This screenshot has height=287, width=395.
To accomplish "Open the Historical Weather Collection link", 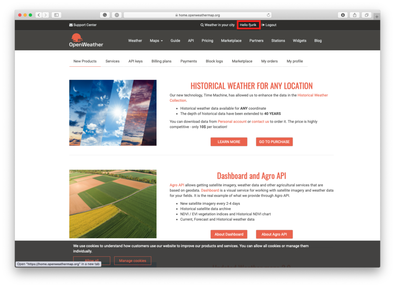I will (312, 95).
